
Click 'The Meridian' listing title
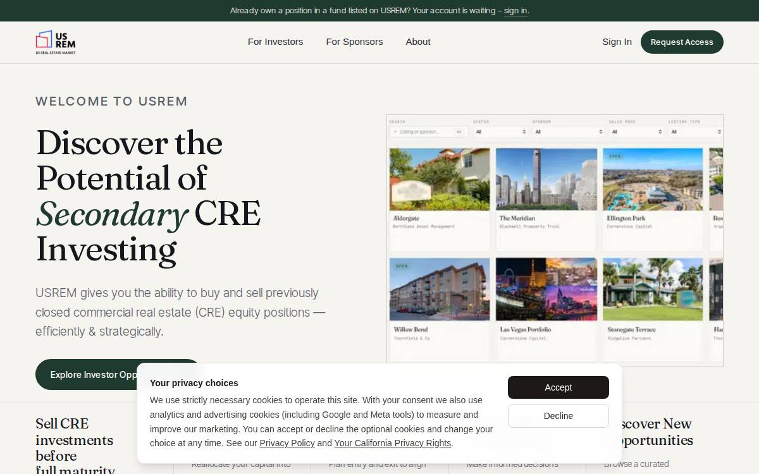(x=517, y=218)
